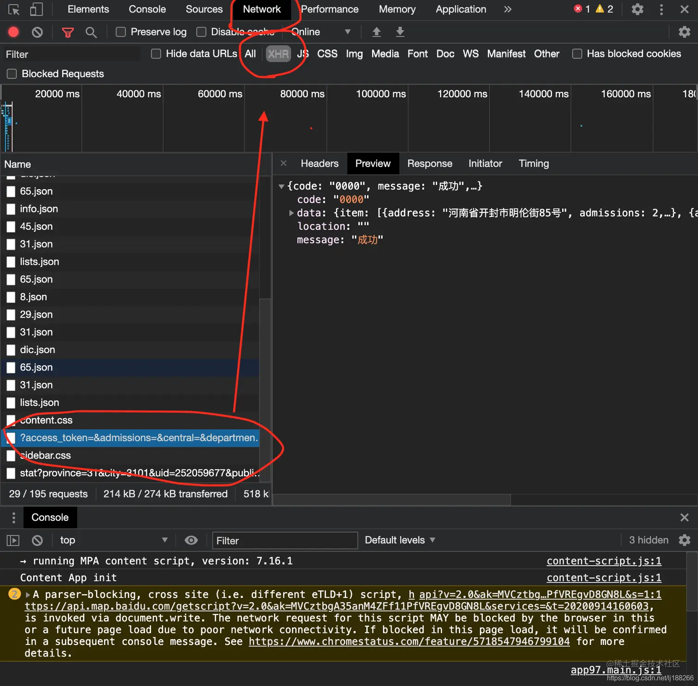Enable Disable cache checkbox
The width and height of the screenshot is (698, 686).
(201, 32)
